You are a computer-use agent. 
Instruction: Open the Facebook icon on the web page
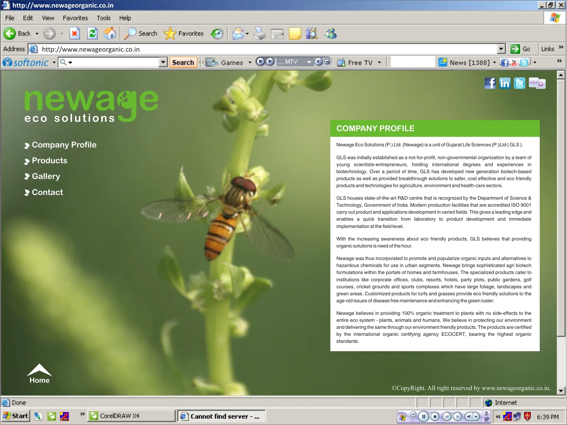(490, 83)
